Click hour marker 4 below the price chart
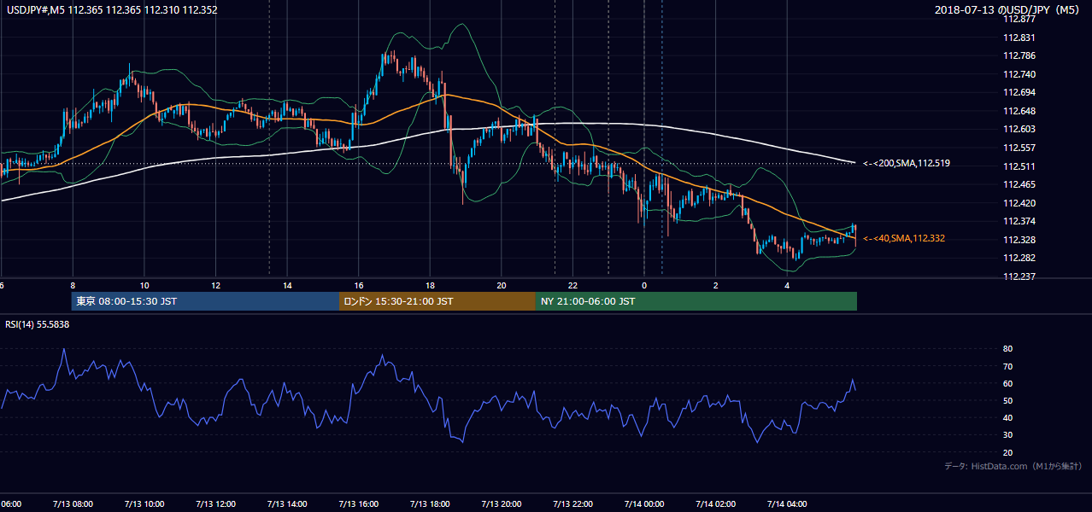The width and height of the screenshot is (1092, 512). [788, 286]
